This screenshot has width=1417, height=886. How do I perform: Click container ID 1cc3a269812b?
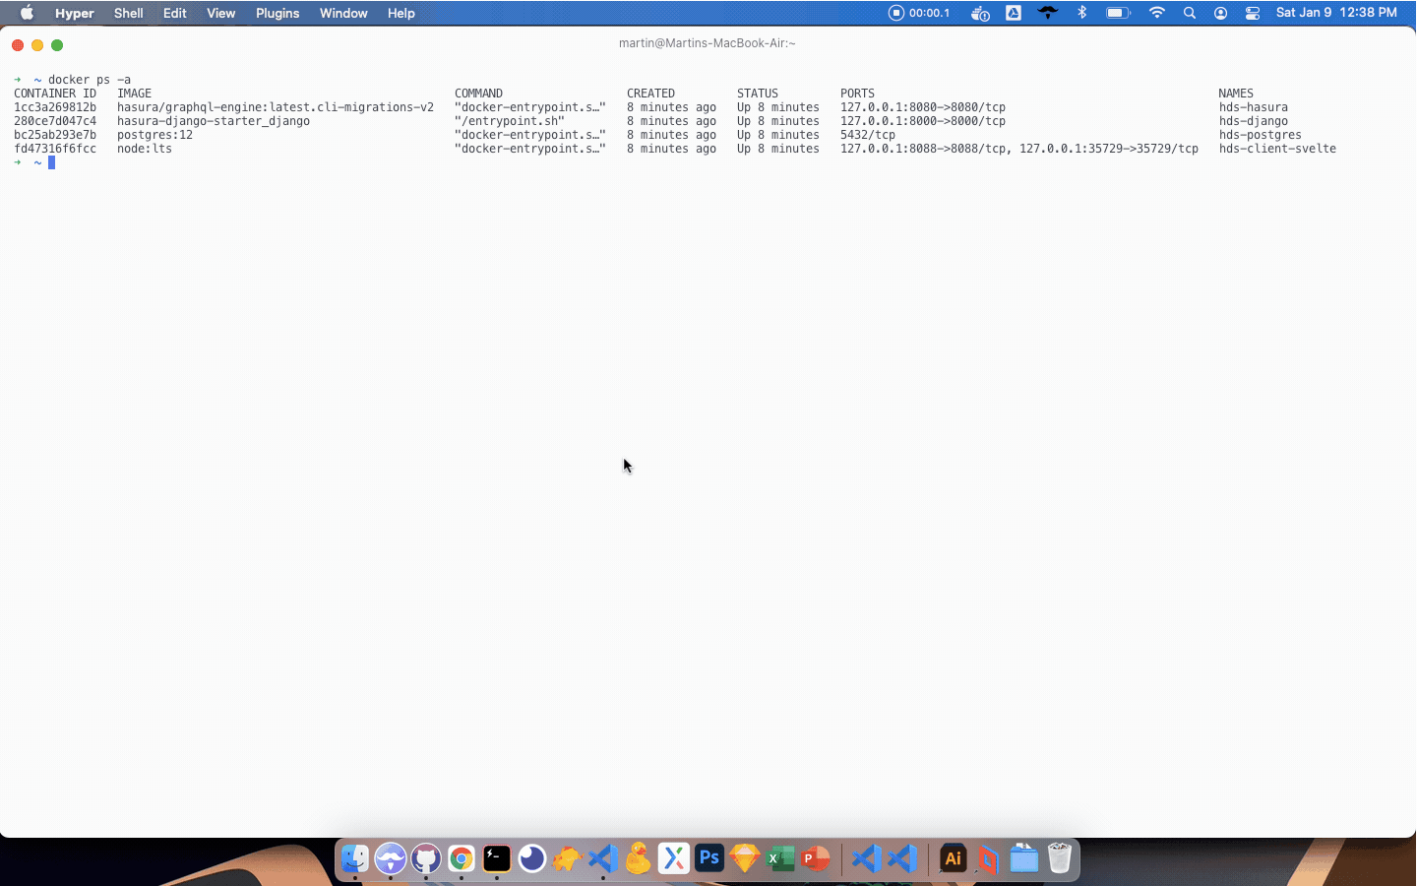[55, 107]
